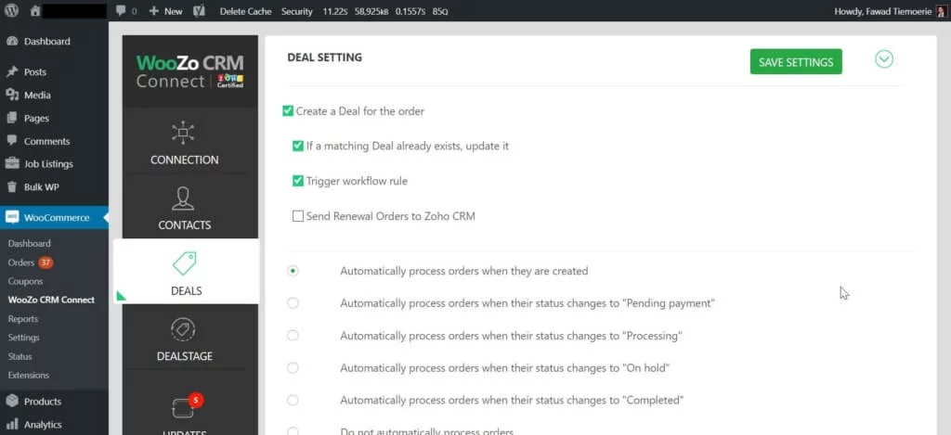
Task: Click the comments bubble icon in admin bar
Action: 122,11
